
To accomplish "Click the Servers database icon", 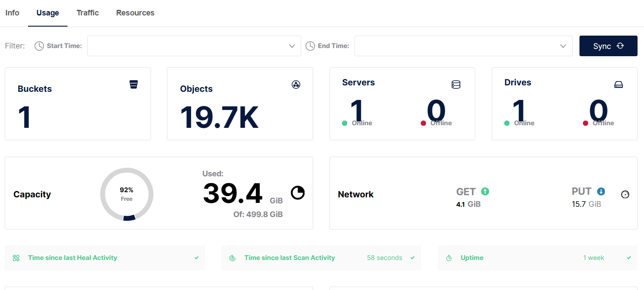I will point(456,85).
